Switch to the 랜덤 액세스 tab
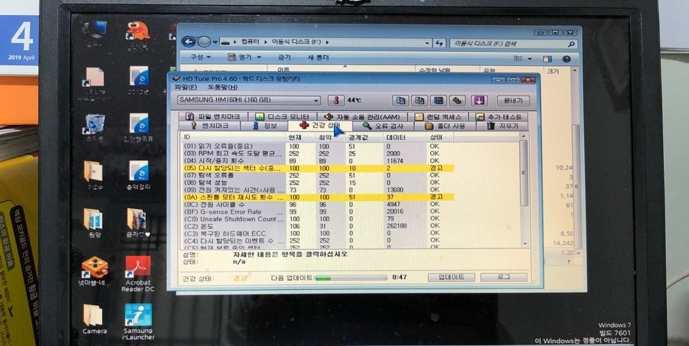689x346 pixels. pos(438,117)
